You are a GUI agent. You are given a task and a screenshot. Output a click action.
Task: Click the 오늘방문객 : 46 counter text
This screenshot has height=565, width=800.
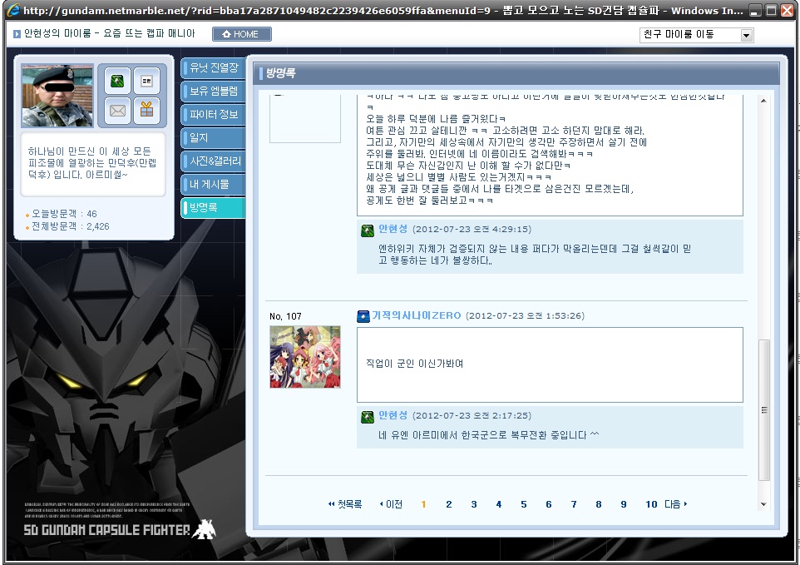64,214
